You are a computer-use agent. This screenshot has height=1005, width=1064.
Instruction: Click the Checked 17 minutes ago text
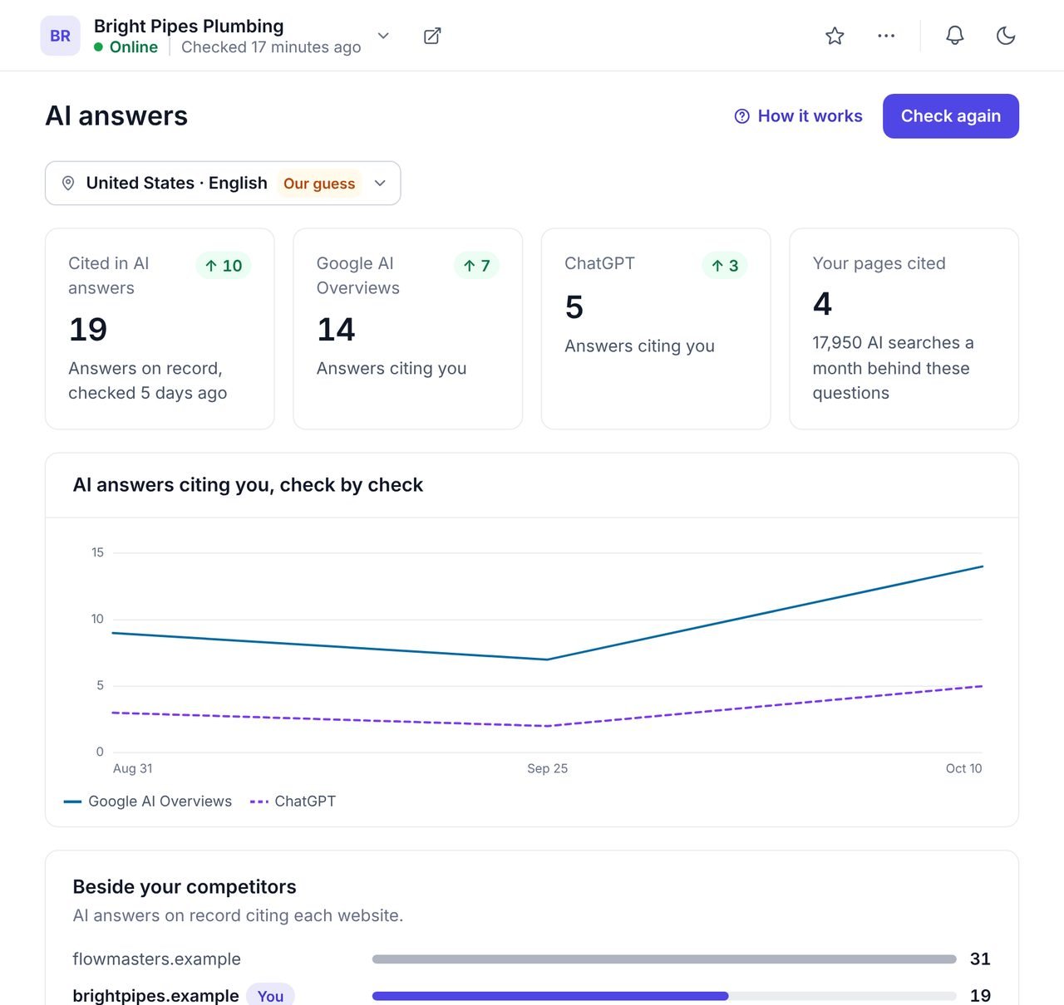(271, 47)
